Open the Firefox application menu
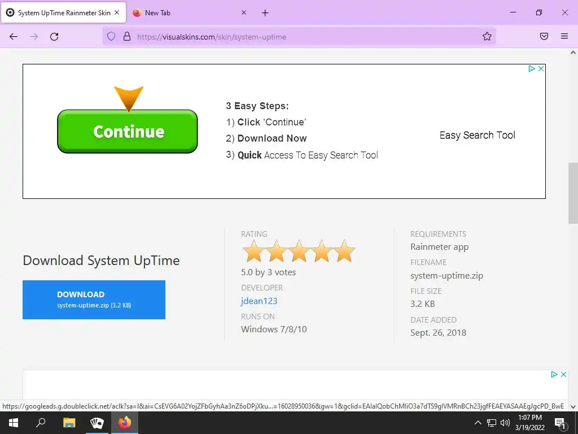 click(x=564, y=36)
